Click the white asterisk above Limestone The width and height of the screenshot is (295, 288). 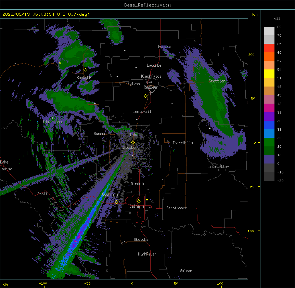tap(52, 118)
